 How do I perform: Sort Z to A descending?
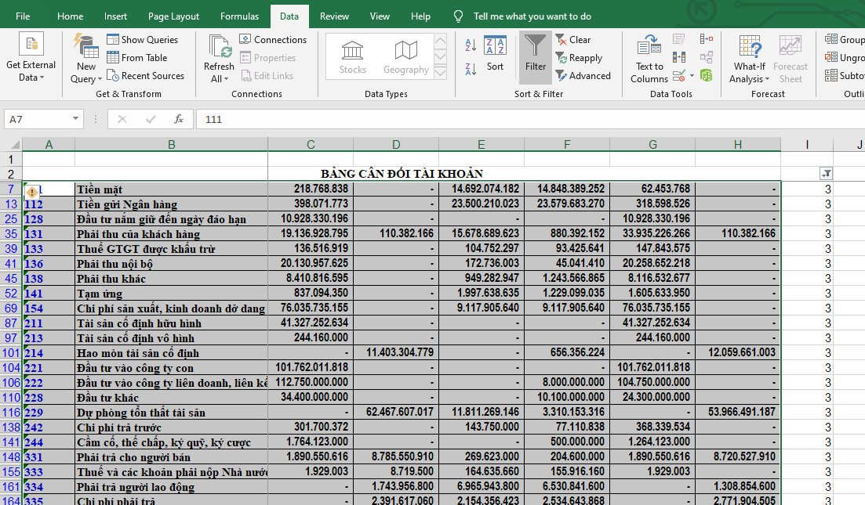click(x=471, y=69)
